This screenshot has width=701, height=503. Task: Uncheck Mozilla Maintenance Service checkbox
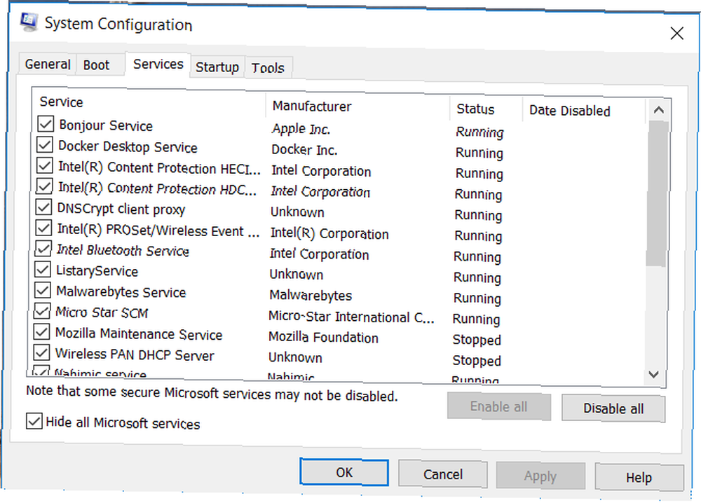click(41, 332)
